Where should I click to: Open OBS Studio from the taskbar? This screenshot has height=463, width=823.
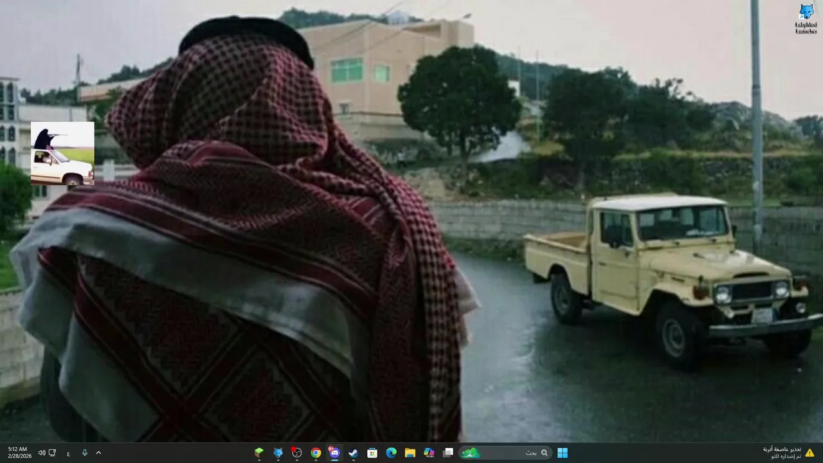pyautogui.click(x=296, y=453)
